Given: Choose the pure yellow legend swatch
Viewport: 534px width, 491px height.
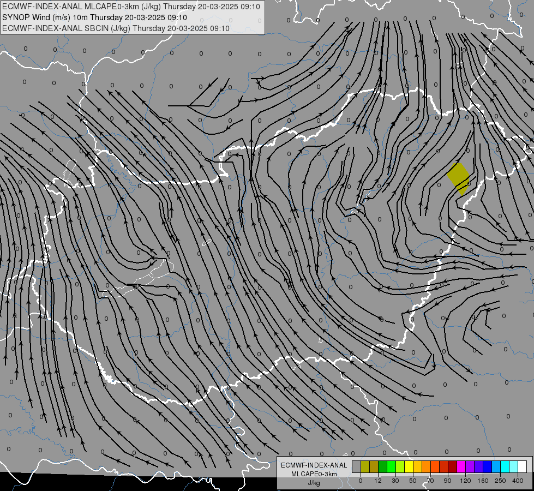Looking at the screenshot, I should pos(409,466).
